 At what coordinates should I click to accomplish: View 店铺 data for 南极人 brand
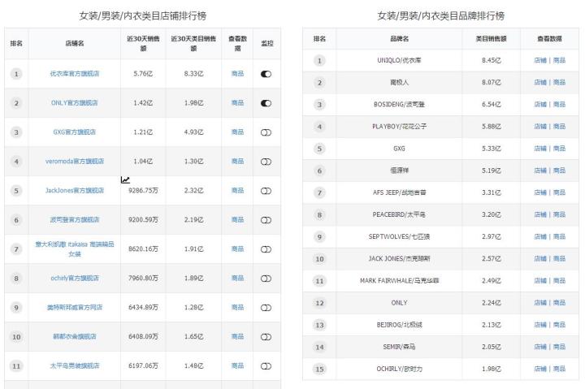click(x=540, y=82)
